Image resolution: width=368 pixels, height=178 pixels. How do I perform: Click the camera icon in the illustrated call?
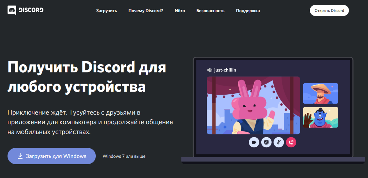point(254,142)
